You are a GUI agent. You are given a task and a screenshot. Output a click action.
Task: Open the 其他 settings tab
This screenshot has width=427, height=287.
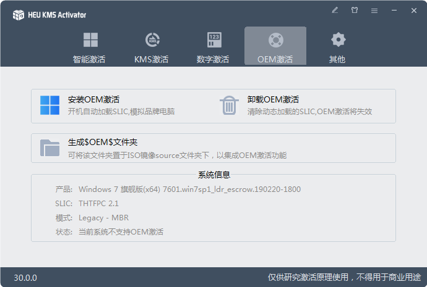(x=337, y=46)
